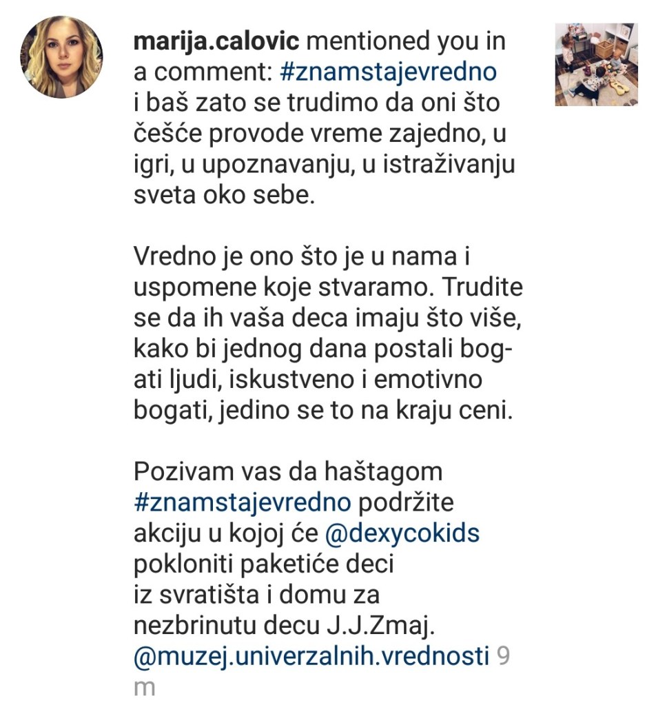
Task: Tap the line 'Vredno je ono što je u nama i'
Action: pos(302,257)
